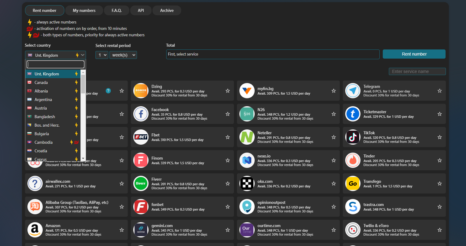Pick Bos. and Herz. from country list
The width and height of the screenshot is (466, 246).
pos(53,125)
